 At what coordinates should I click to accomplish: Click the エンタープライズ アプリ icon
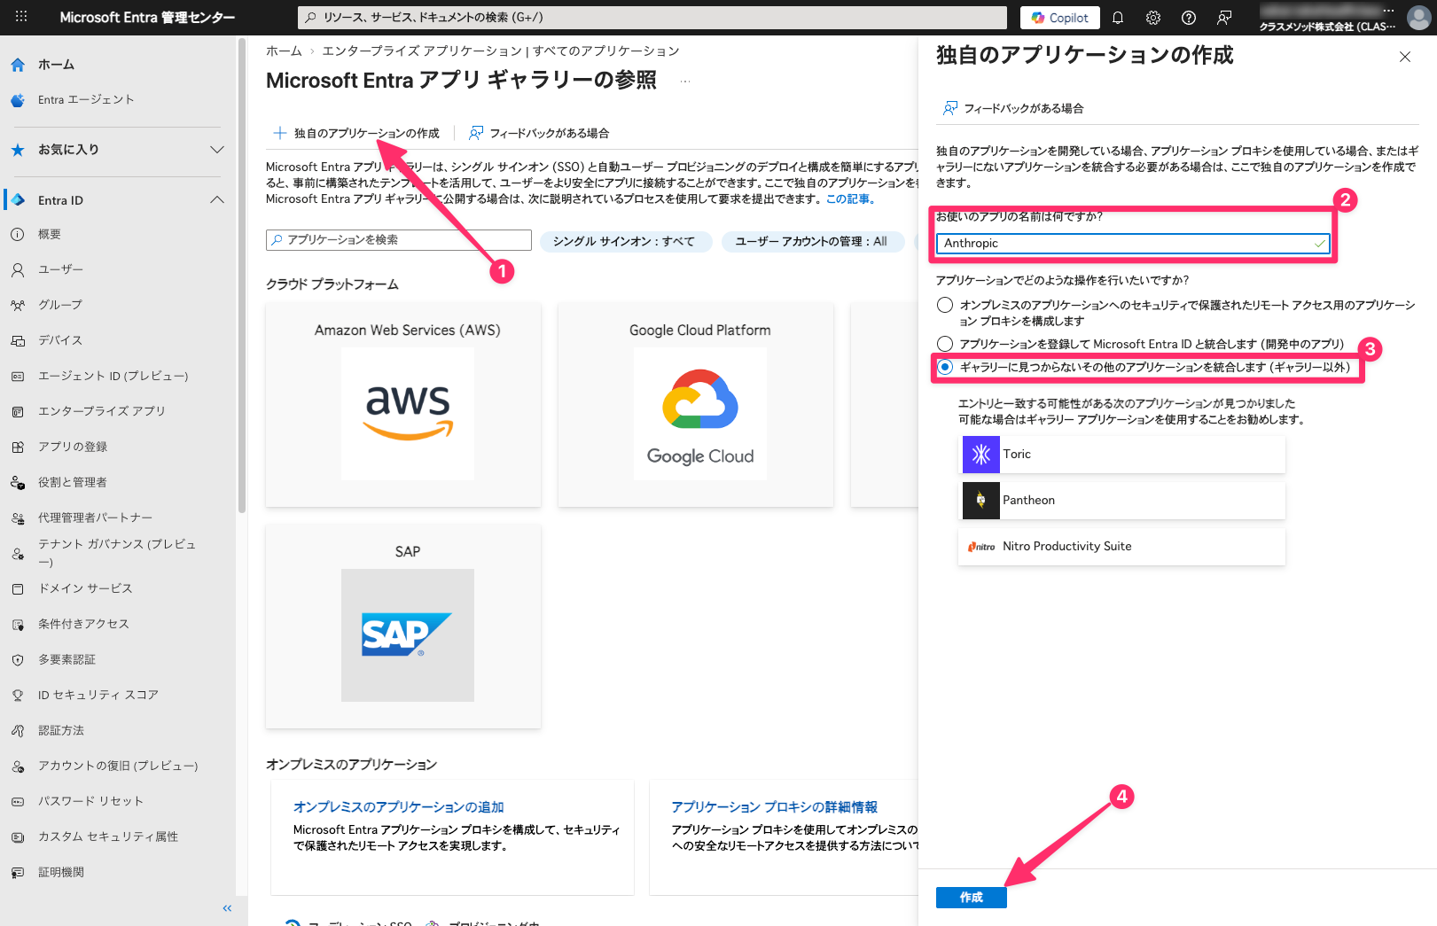point(18,411)
